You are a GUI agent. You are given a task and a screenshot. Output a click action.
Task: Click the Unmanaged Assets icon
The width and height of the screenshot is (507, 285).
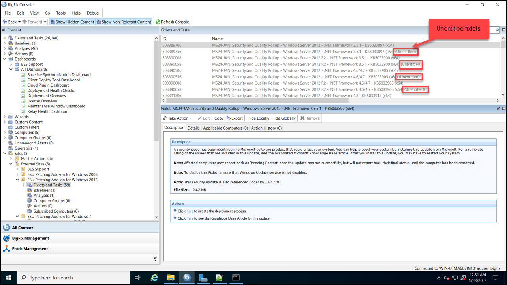11,143
